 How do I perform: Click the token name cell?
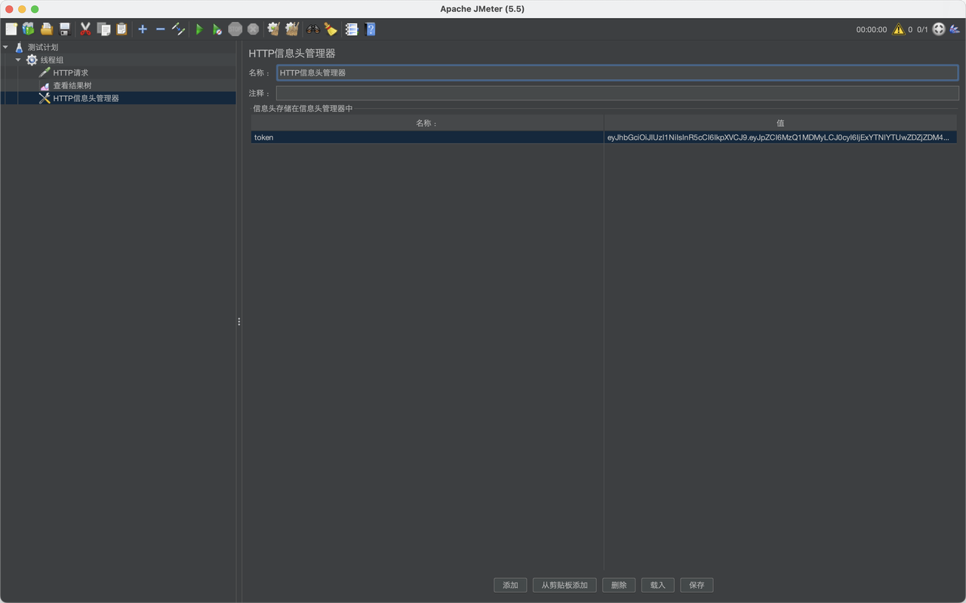(x=427, y=137)
